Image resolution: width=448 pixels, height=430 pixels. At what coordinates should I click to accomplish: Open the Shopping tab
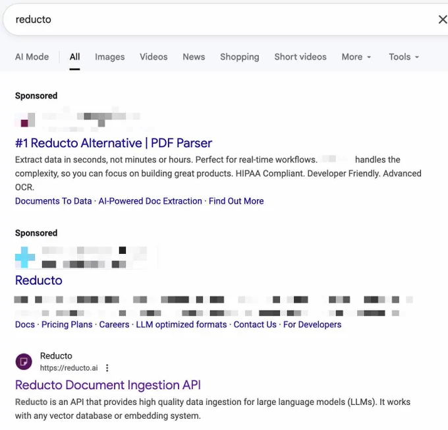[x=239, y=57]
